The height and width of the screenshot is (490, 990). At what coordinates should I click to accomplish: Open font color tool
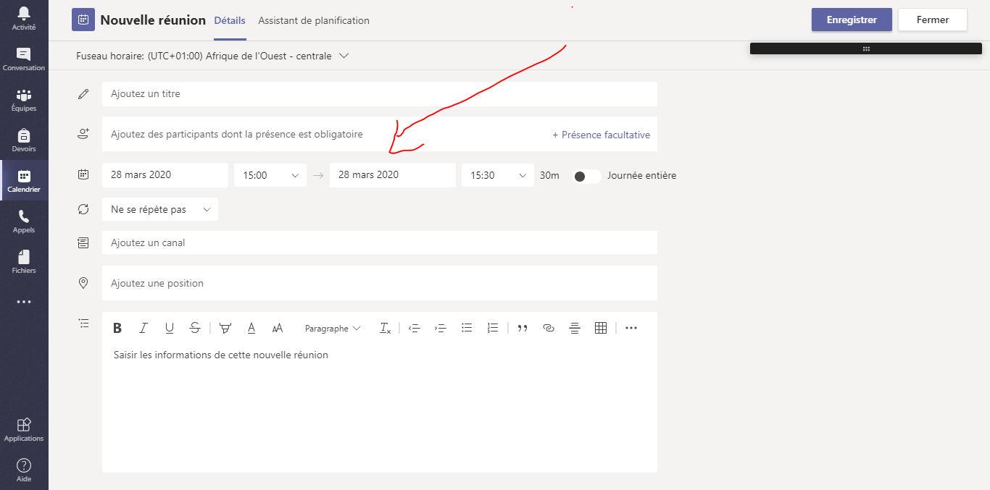coord(251,328)
